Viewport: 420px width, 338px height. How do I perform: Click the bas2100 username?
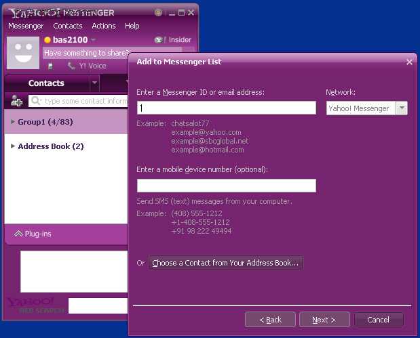click(70, 40)
